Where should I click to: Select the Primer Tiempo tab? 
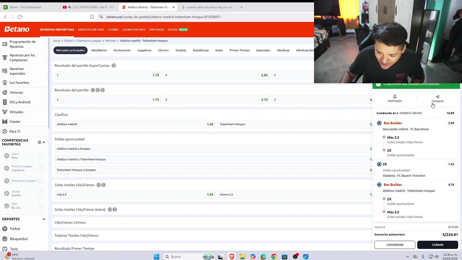pyautogui.click(x=240, y=50)
